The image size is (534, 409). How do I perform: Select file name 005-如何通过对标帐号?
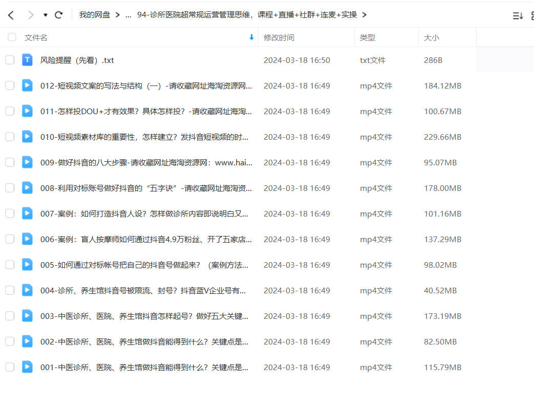144,265
